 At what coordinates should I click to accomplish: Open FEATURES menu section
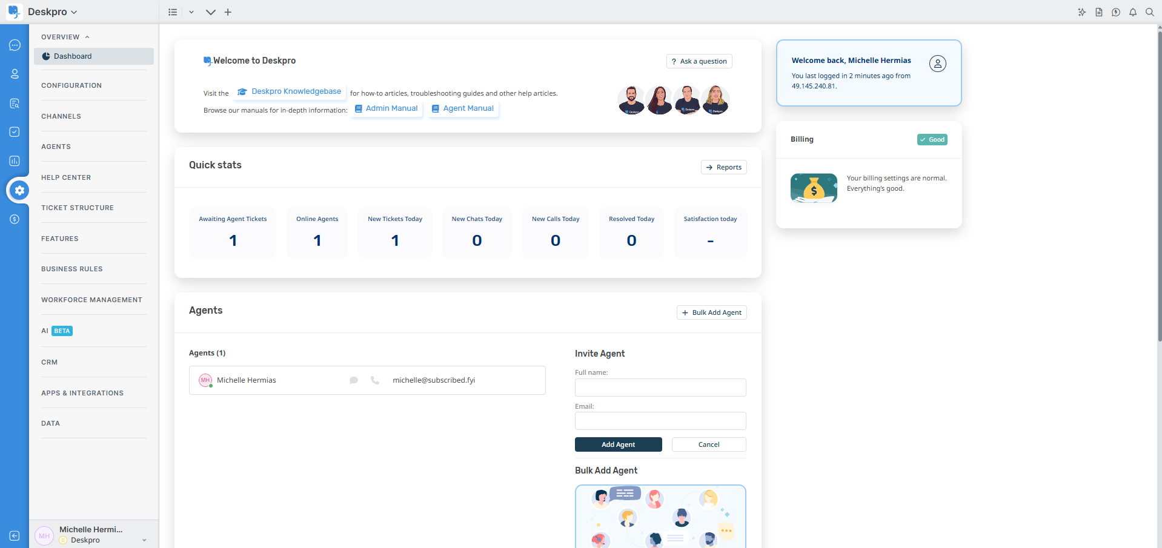click(60, 239)
